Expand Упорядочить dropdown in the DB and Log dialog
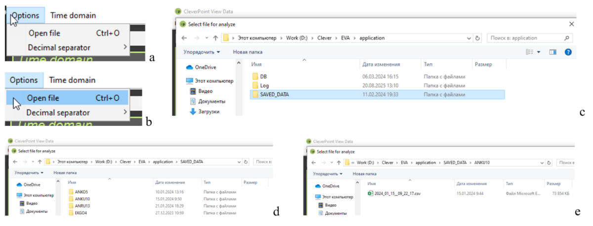593x226 pixels. click(202, 52)
